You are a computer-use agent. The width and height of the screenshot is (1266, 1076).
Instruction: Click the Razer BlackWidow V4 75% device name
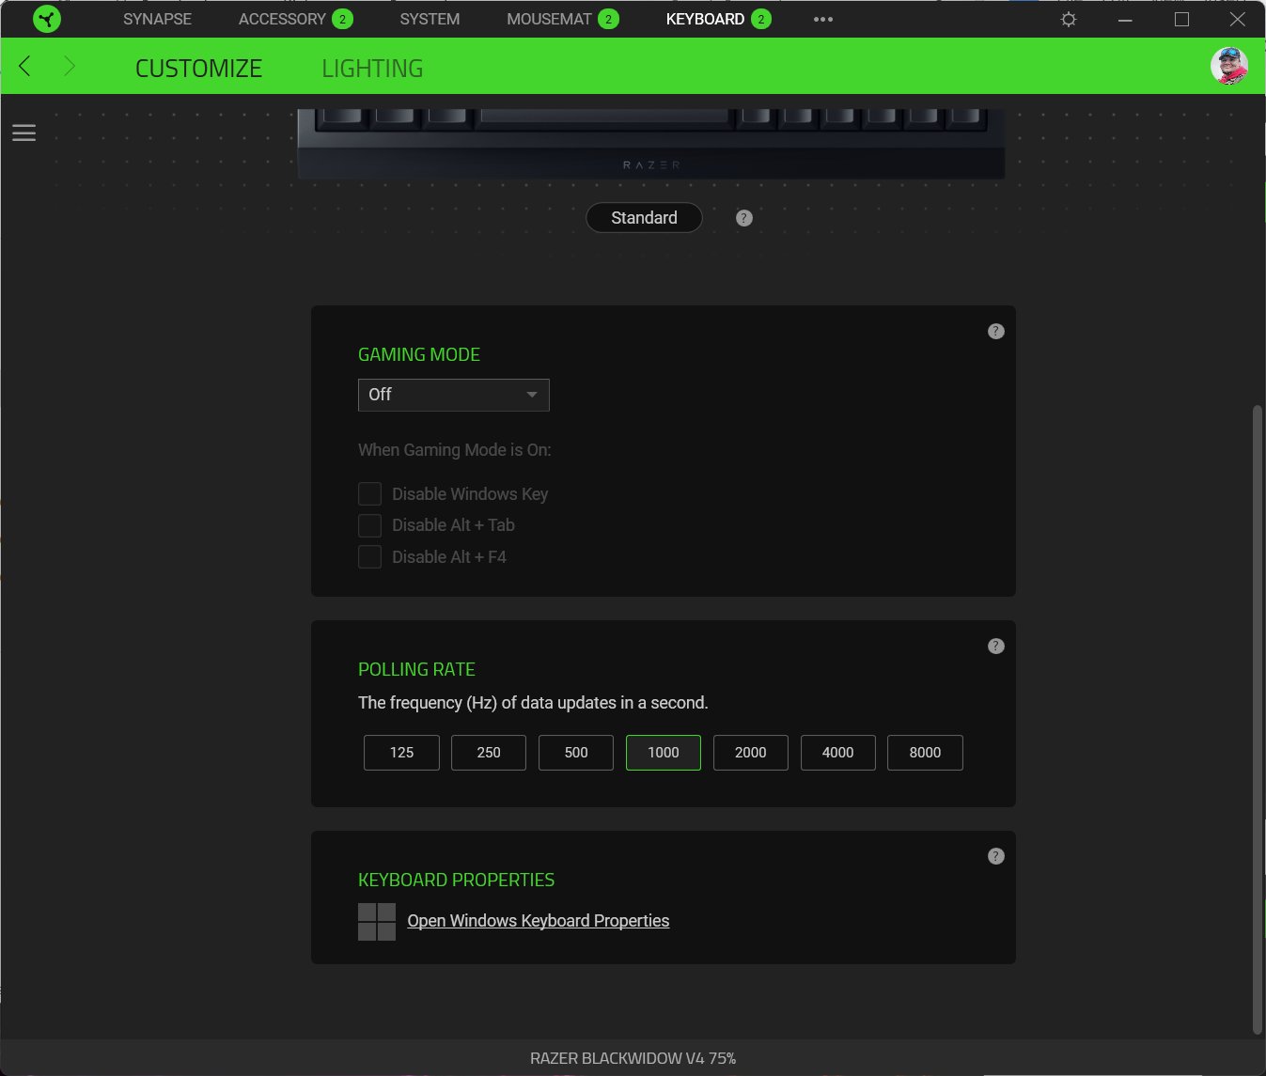633,1058
